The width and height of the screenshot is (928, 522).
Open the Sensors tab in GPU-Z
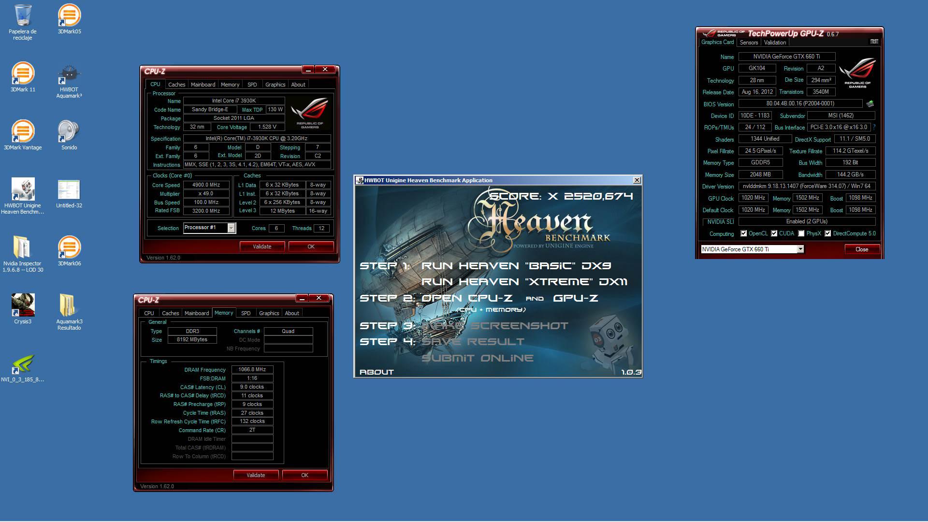click(749, 43)
